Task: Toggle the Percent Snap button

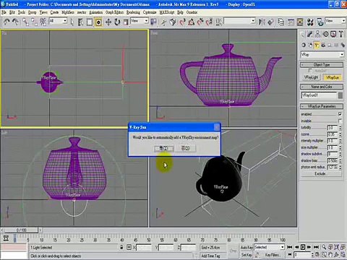Action: coord(200,22)
